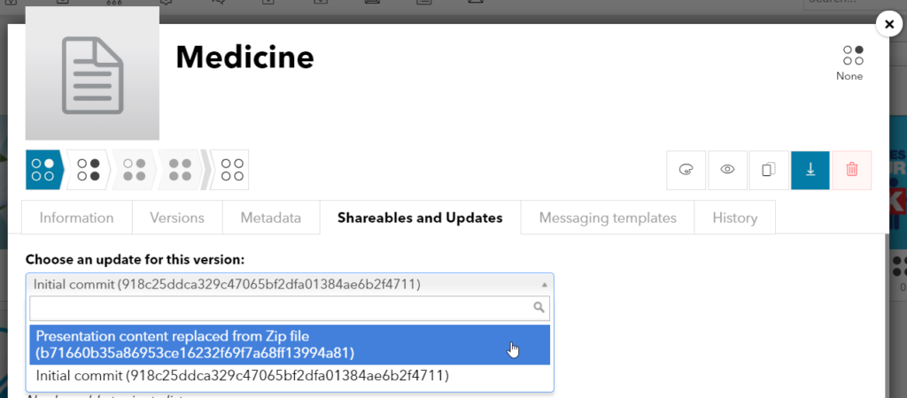The width and height of the screenshot is (907, 398).
Task: Switch to the Versions tab
Action: (177, 218)
